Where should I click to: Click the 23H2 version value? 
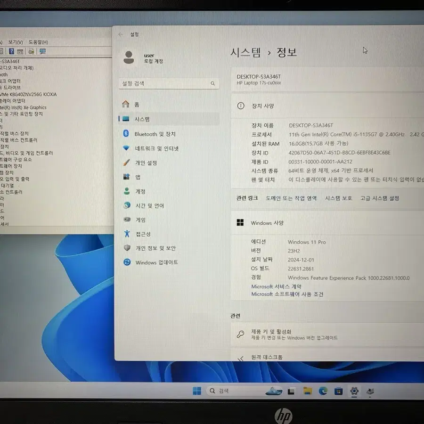(294, 251)
